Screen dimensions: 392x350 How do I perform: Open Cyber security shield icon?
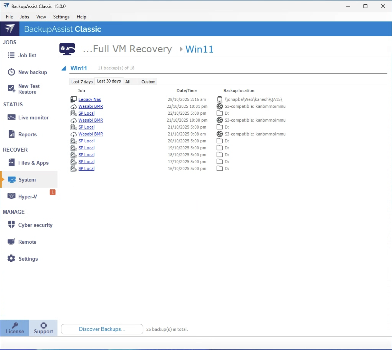[12, 225]
